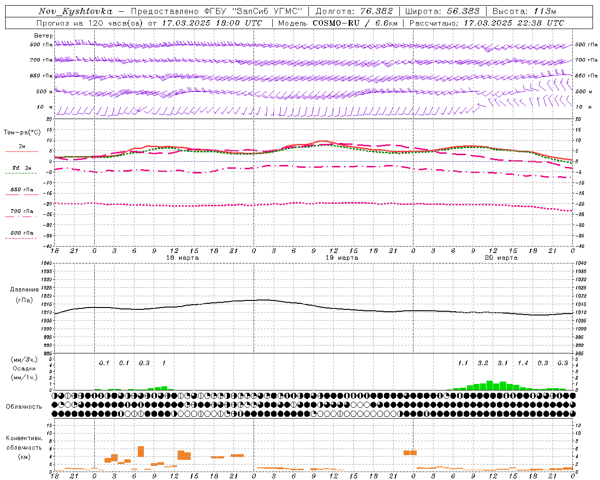
Task: Click the 'Долгота: 76.382' header value
Action: [x=354, y=11]
